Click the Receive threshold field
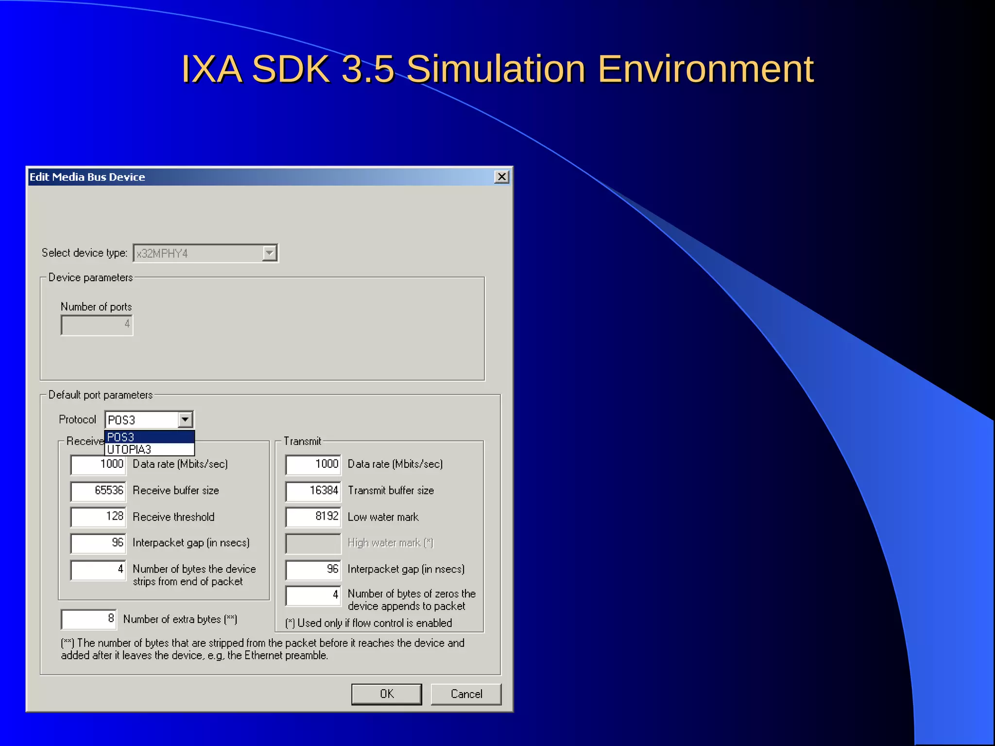This screenshot has width=995, height=746. click(x=98, y=517)
